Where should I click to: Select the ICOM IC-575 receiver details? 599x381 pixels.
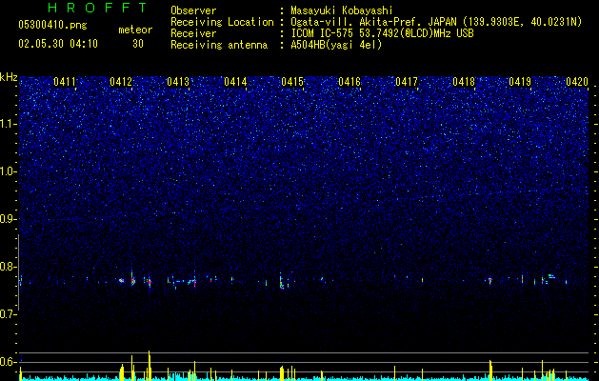click(382, 33)
